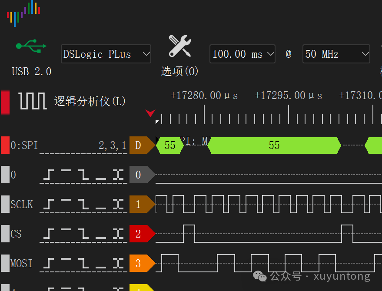Click the CS channel name label
This screenshot has width=382, height=291.
coord(16,234)
